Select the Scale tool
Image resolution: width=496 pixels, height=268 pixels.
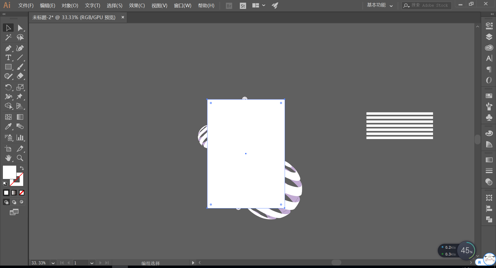pos(20,87)
